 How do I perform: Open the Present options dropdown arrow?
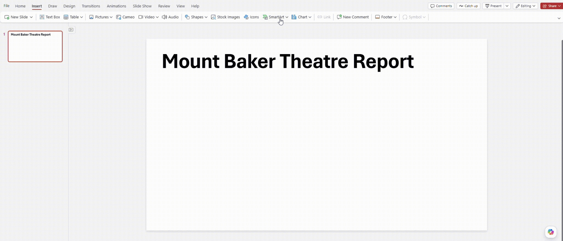pos(507,6)
